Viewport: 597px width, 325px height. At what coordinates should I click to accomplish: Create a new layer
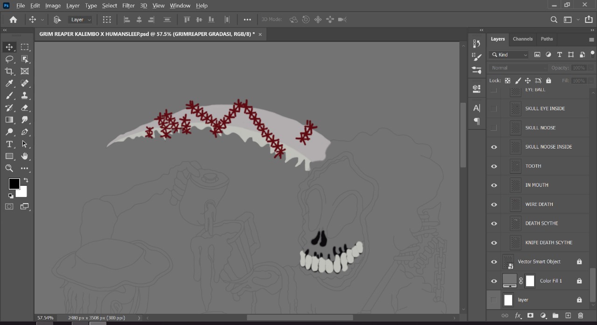click(x=568, y=316)
